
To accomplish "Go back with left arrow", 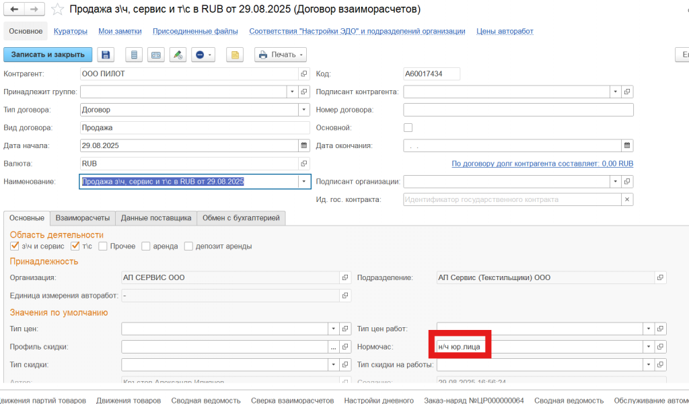I will 14,9.
